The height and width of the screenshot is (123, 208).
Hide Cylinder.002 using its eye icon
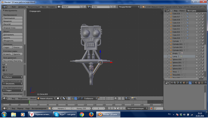pyautogui.click(x=197, y=47)
